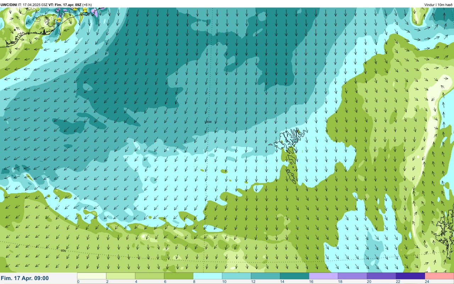
Task: Click the 'UWC/DINI' model label
Action: click(9, 5)
